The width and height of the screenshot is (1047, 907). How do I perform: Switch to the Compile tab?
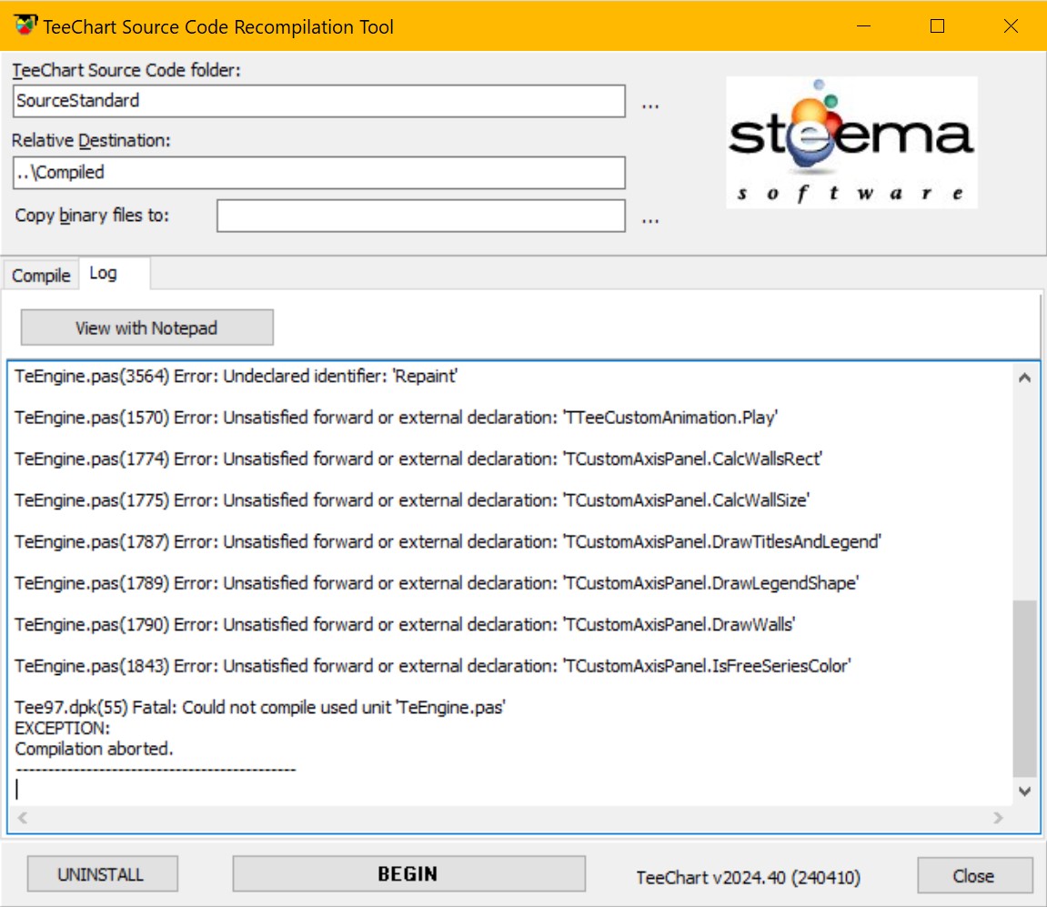[x=41, y=275]
